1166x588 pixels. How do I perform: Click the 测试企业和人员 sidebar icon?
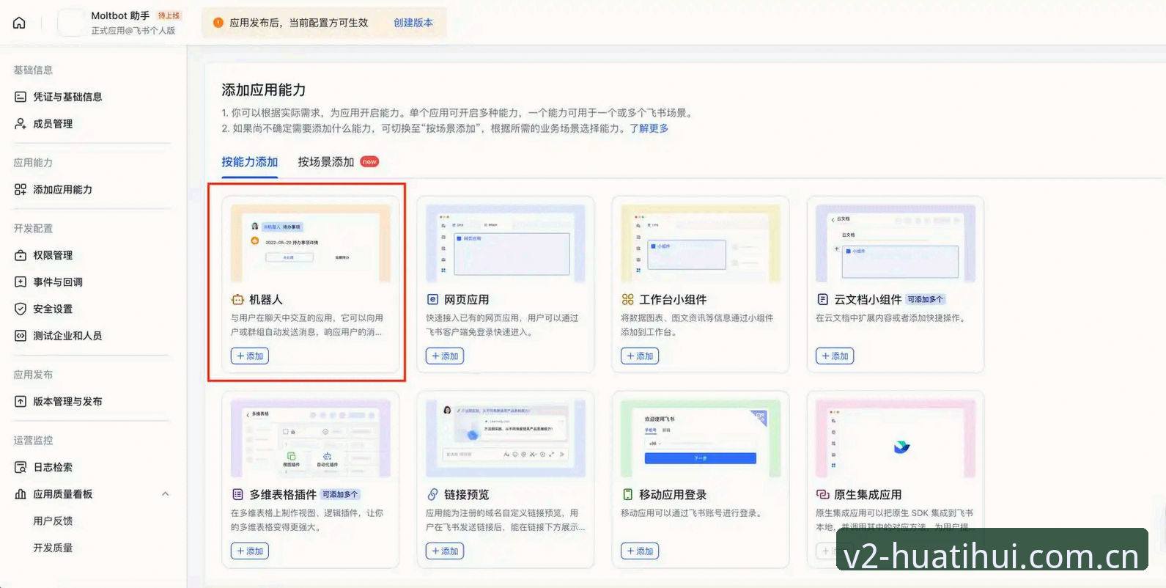[x=21, y=336]
